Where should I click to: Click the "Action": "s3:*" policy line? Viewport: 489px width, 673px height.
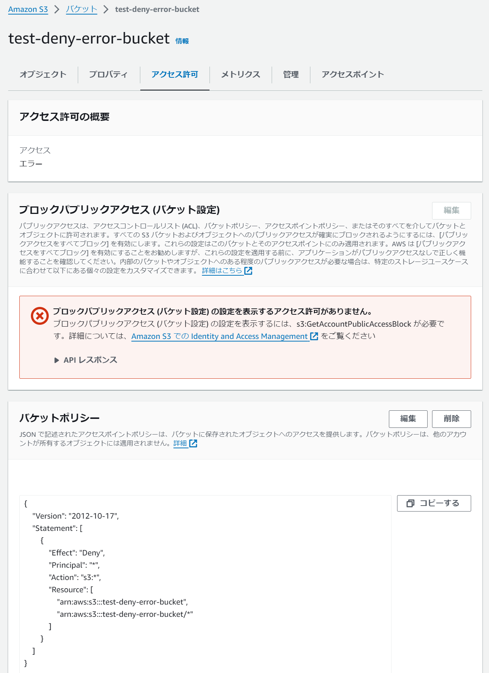pos(75,577)
